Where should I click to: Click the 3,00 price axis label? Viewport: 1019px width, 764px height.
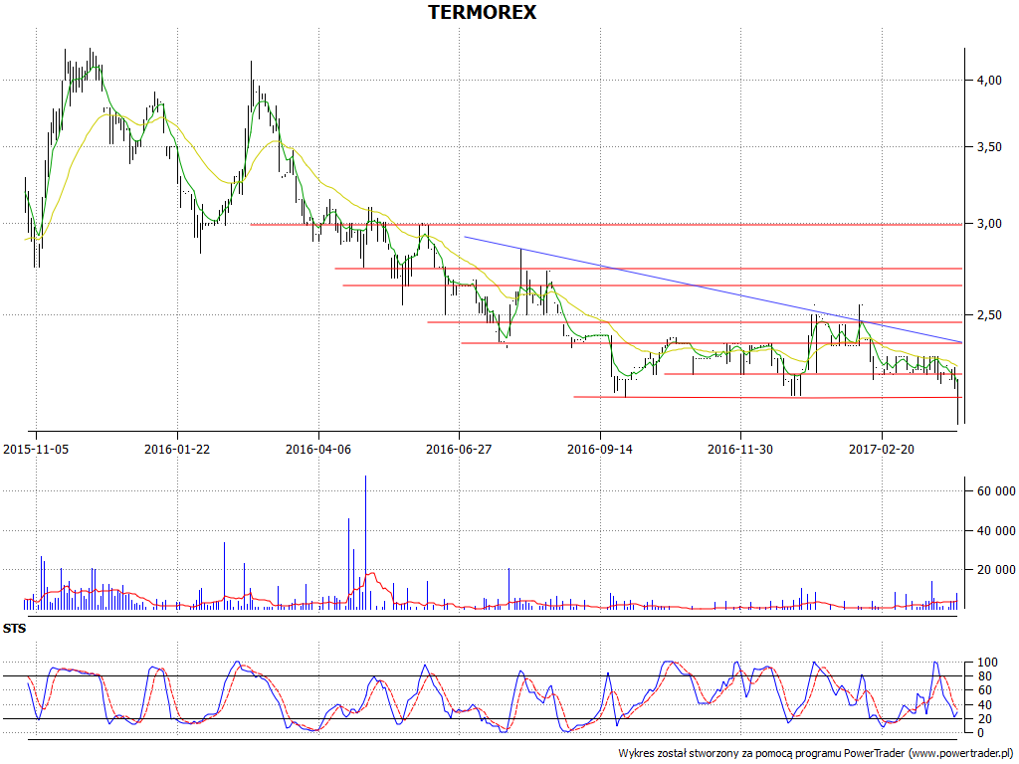[989, 224]
